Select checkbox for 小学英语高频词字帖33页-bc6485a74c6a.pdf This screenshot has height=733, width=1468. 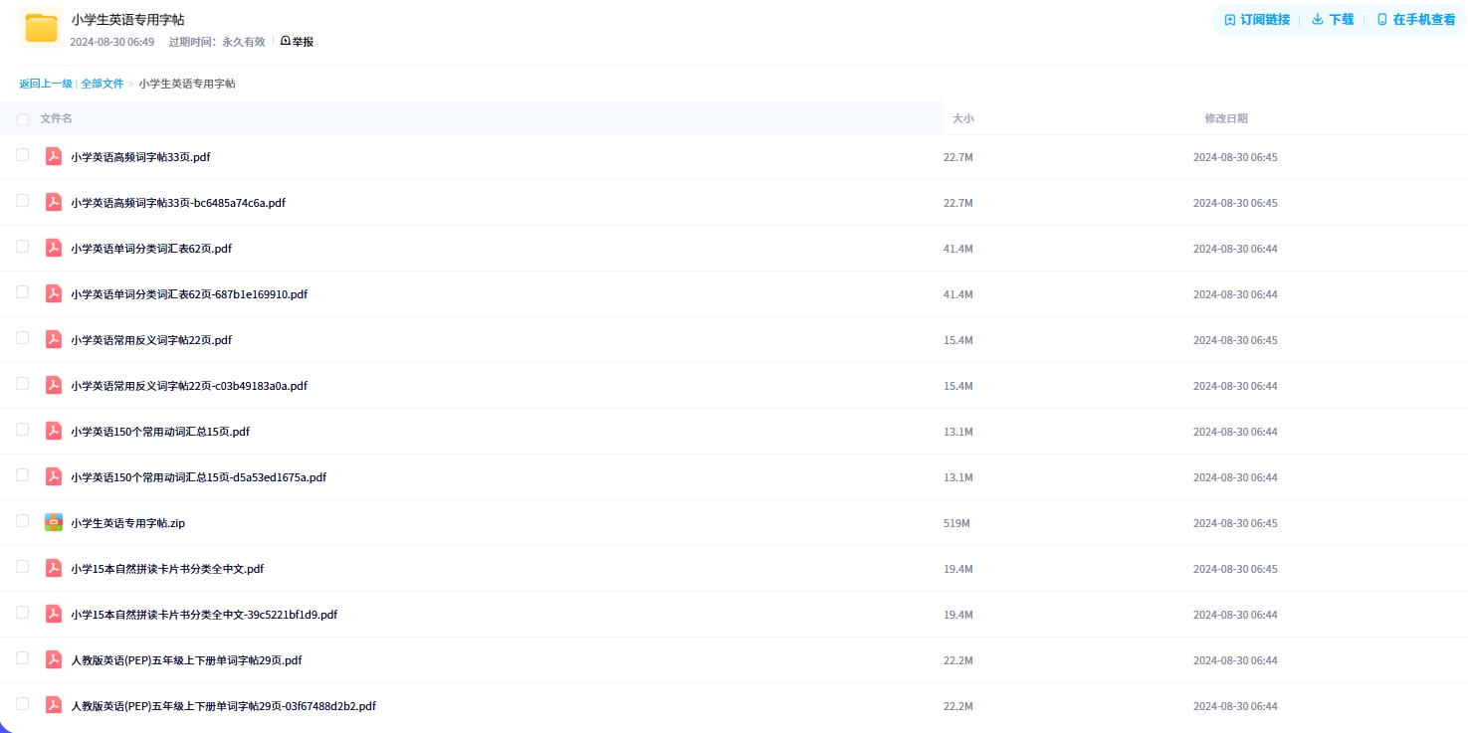click(x=23, y=201)
